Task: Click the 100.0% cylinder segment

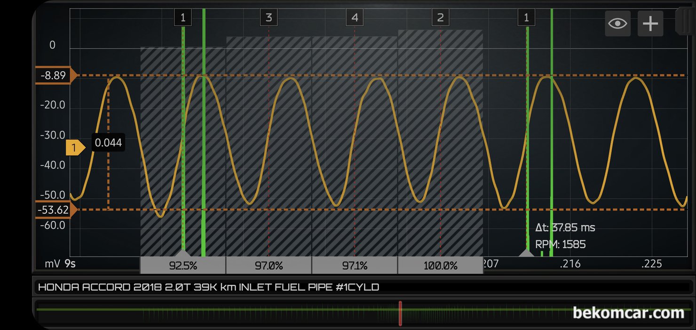Action: 440,266
